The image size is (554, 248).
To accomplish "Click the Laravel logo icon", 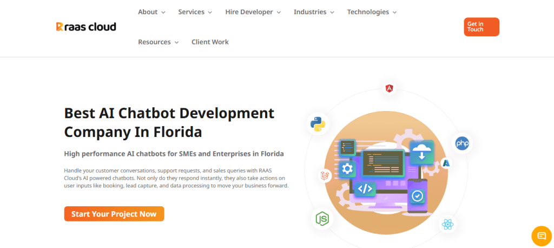I will [x=325, y=175].
